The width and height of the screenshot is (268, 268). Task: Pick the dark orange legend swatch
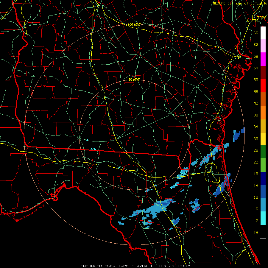263,99
